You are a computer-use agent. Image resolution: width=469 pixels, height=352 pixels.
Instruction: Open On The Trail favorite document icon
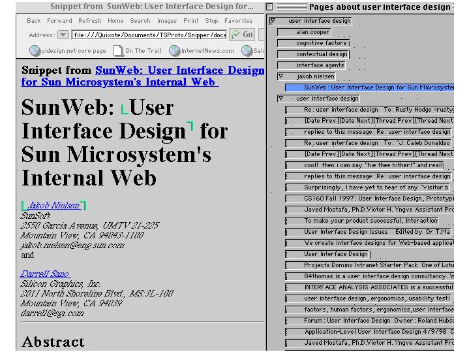point(119,51)
